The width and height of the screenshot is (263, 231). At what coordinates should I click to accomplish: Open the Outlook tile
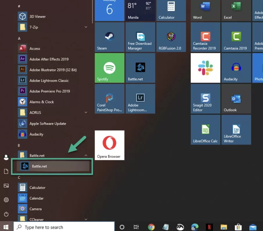click(236, 99)
